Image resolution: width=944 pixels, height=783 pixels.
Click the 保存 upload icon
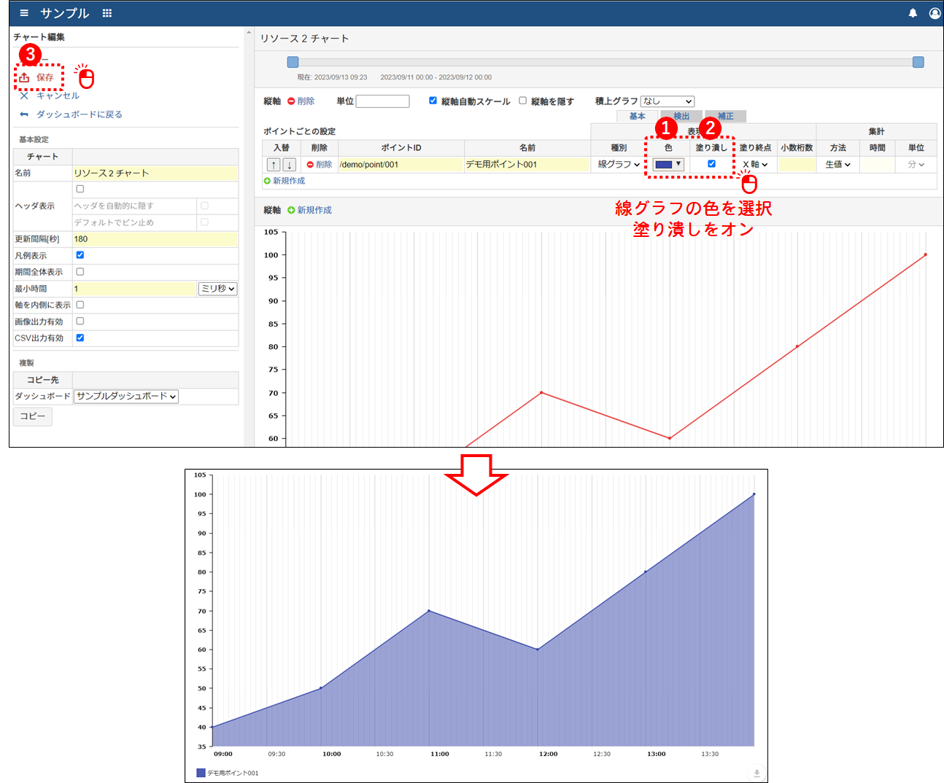pyautogui.click(x=24, y=77)
